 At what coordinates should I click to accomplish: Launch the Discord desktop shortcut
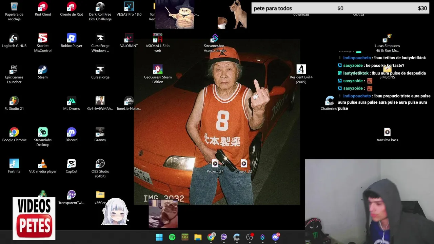[x=72, y=135]
